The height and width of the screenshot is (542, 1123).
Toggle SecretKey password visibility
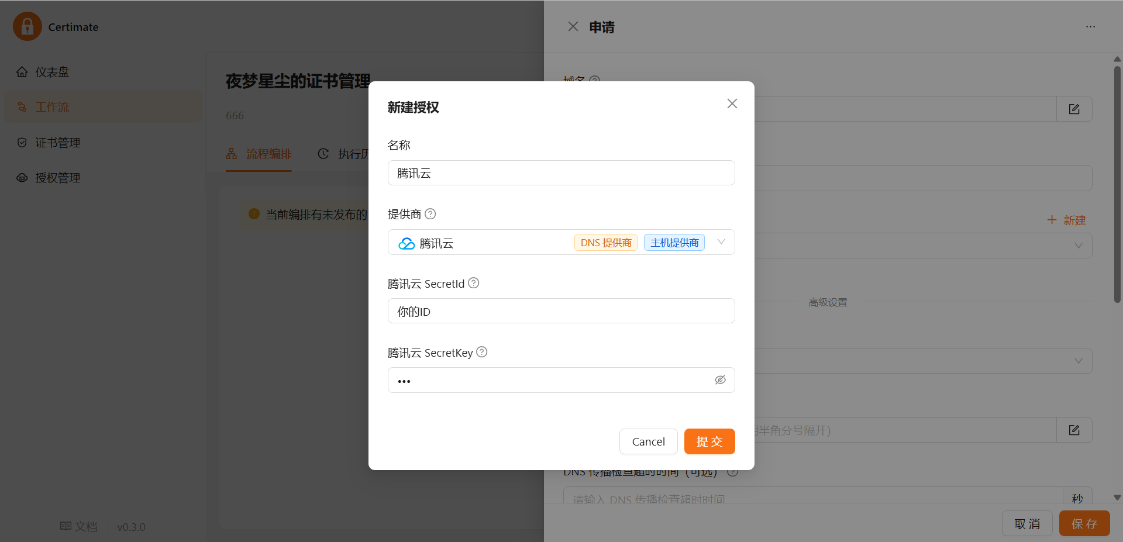click(x=720, y=380)
